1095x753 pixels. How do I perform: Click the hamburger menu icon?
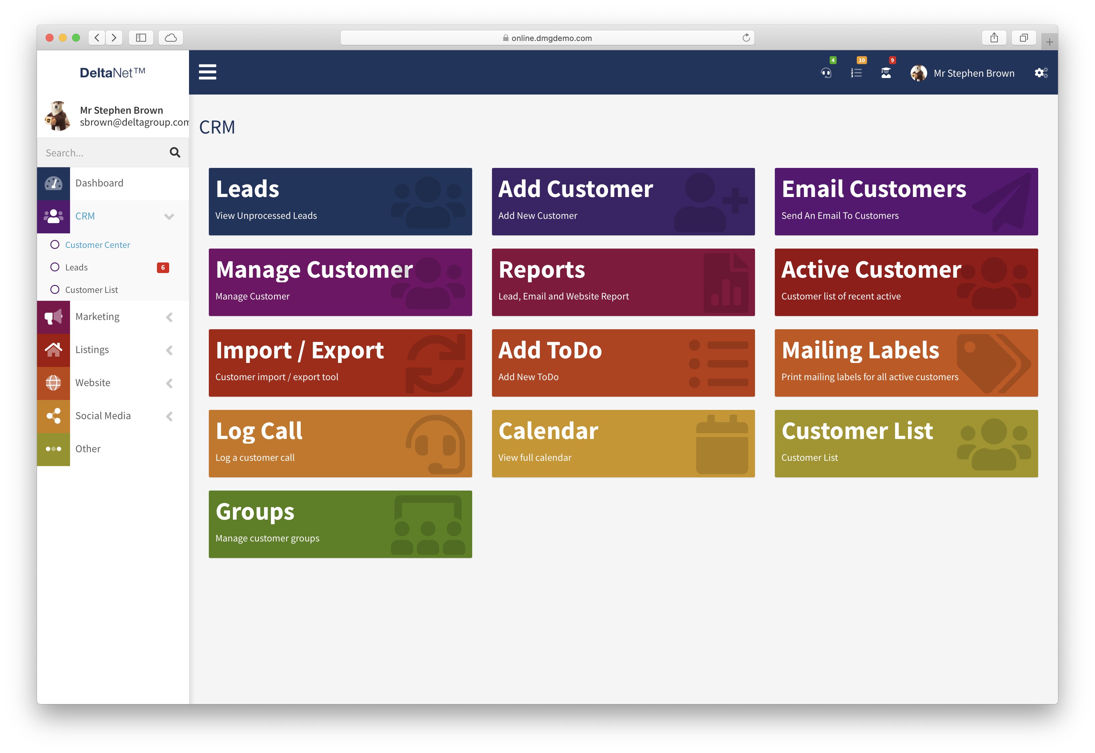207,72
